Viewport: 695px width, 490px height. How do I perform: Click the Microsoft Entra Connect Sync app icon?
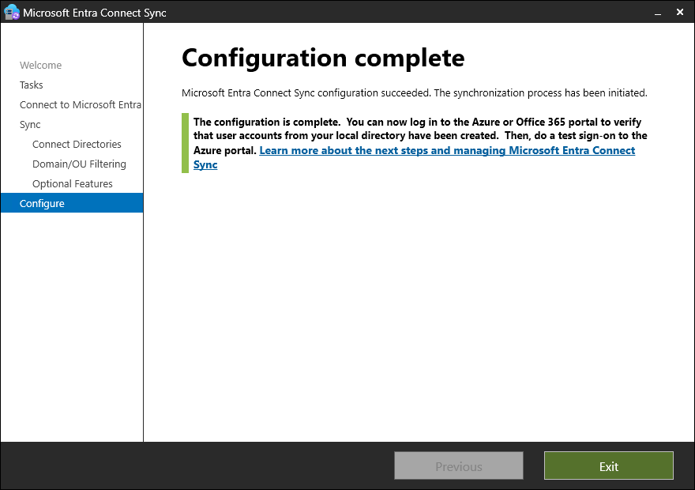(x=12, y=13)
